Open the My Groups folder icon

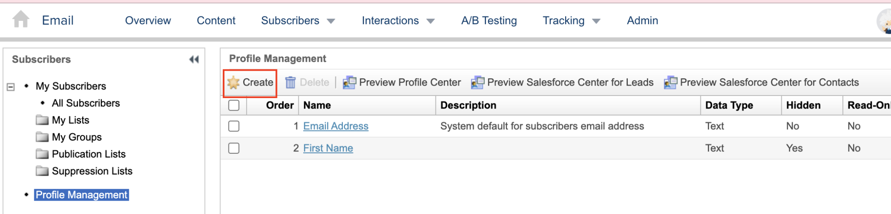[x=42, y=137]
